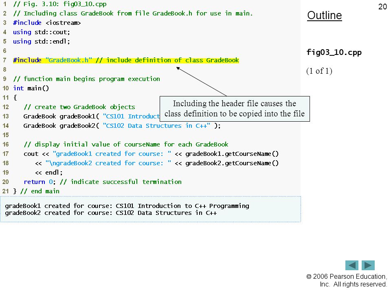Click the gradeBook1 declaration on line 13
Viewport: 391px width, 293px height.
(x=92, y=116)
